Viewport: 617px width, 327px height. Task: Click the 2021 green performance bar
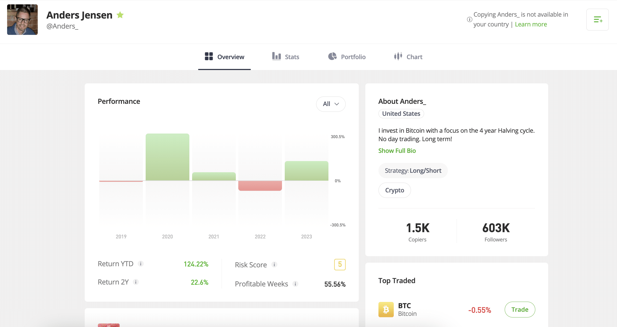click(x=214, y=176)
